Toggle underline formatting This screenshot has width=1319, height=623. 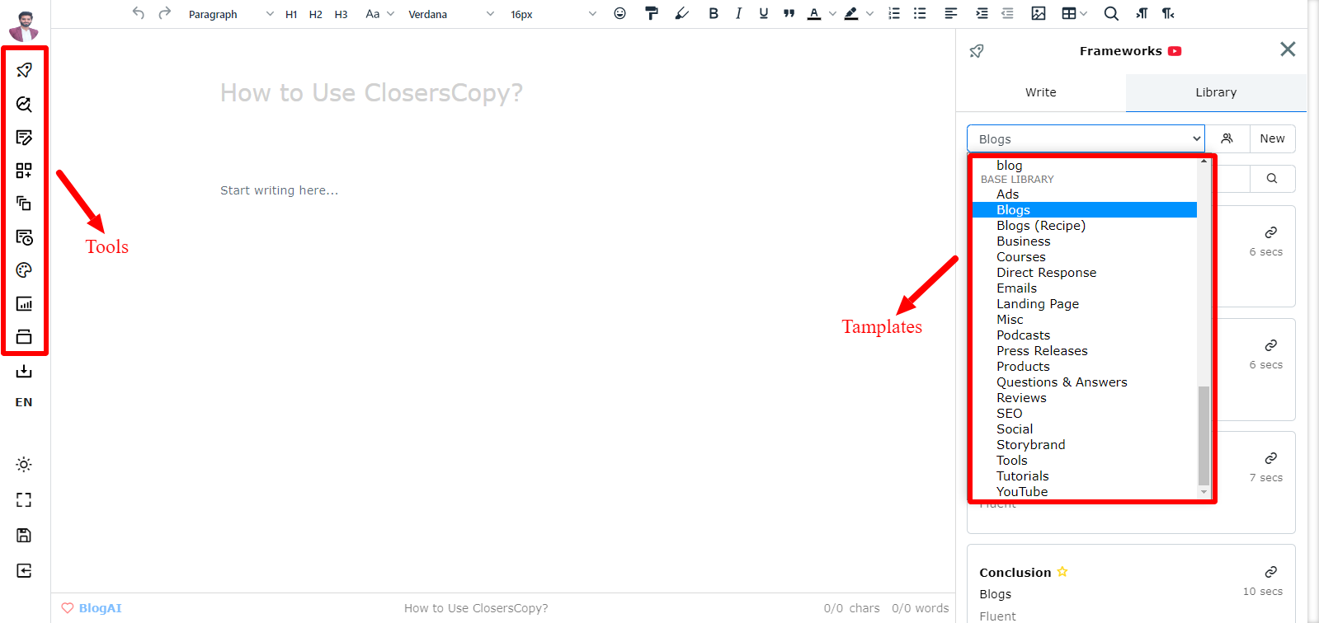point(763,13)
